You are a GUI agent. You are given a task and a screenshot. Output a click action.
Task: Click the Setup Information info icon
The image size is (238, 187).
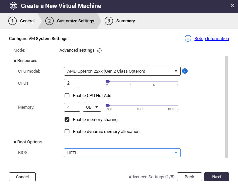tap(188, 39)
